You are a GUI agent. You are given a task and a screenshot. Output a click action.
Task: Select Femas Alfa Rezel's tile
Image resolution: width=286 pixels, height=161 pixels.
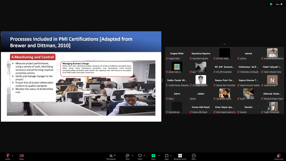click(201, 107)
